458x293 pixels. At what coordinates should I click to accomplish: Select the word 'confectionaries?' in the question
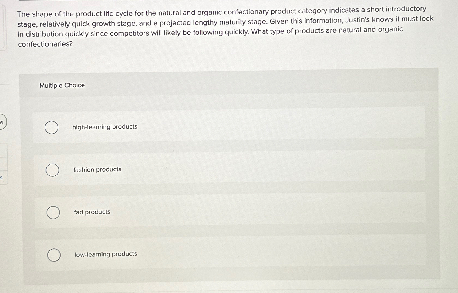[45, 44]
